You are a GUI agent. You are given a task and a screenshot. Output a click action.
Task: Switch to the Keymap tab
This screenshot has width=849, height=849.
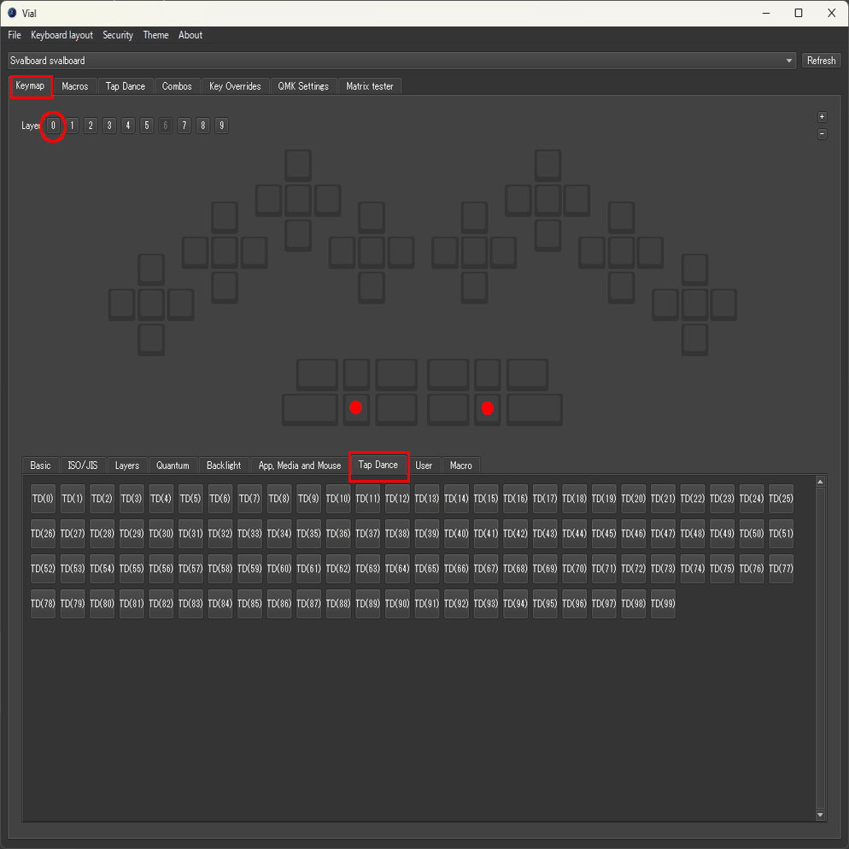coord(31,86)
